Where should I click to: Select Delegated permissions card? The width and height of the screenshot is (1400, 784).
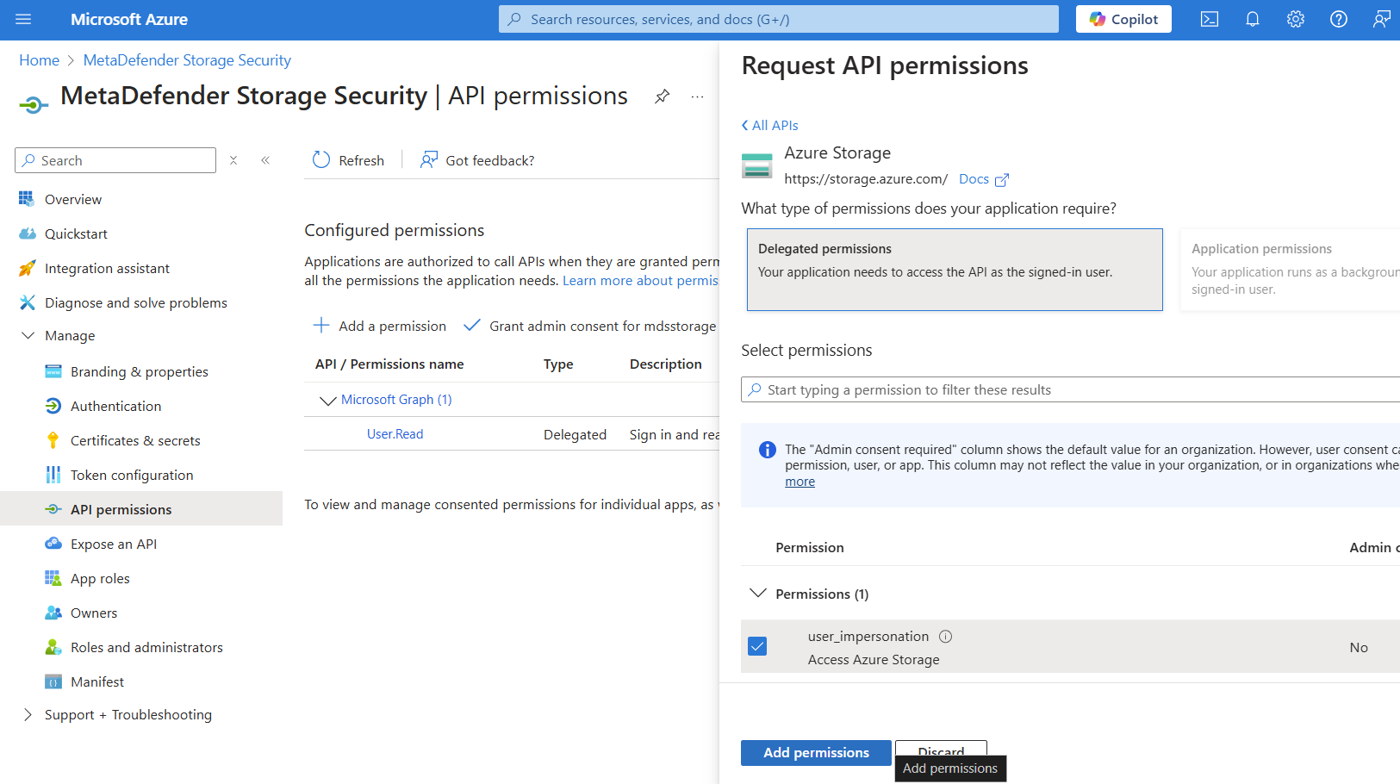pyautogui.click(x=955, y=270)
